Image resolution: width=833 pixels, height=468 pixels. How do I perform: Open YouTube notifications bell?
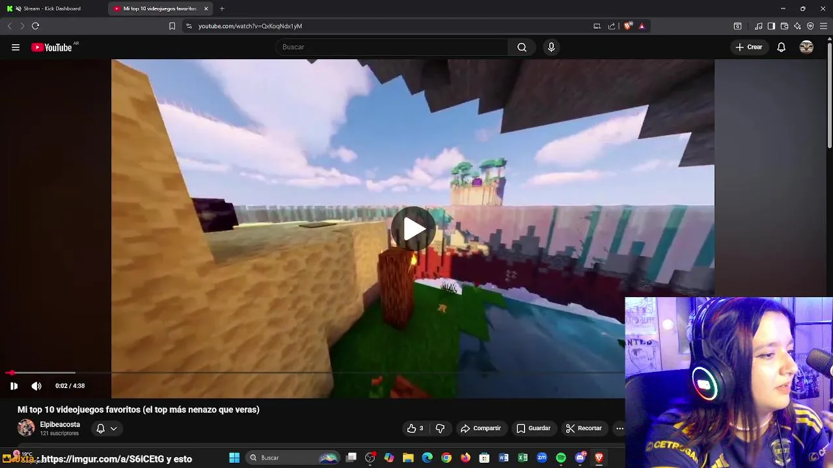(782, 47)
